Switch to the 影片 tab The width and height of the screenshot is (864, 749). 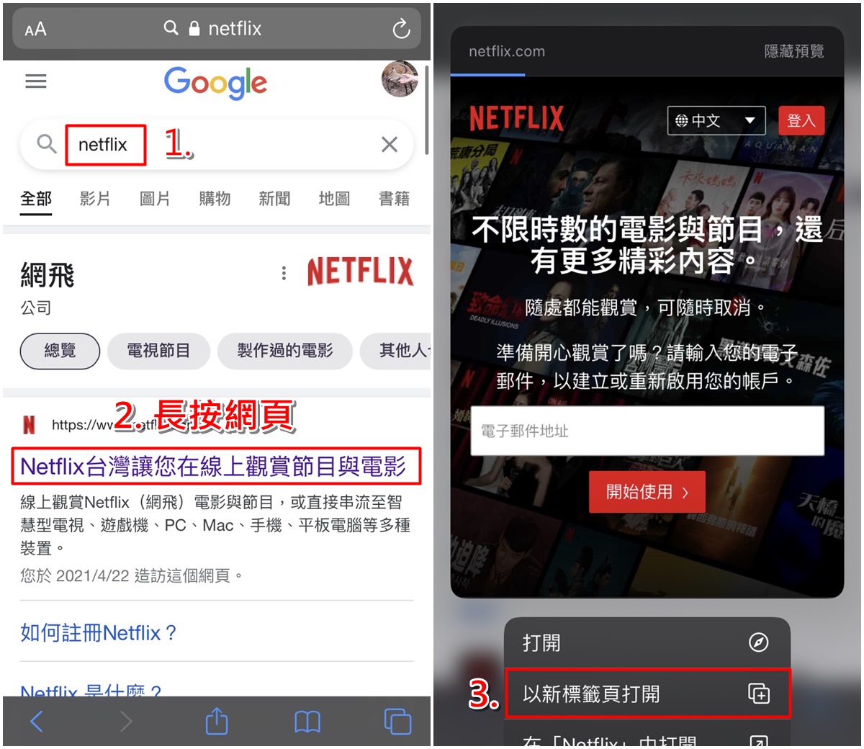click(95, 198)
